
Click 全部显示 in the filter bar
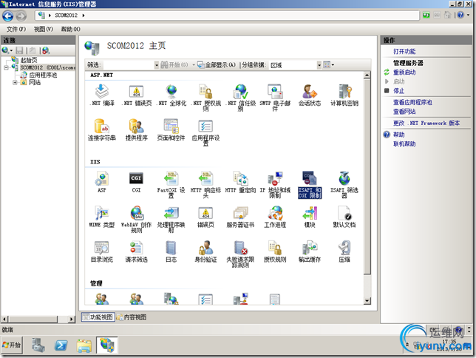pyautogui.click(x=217, y=65)
